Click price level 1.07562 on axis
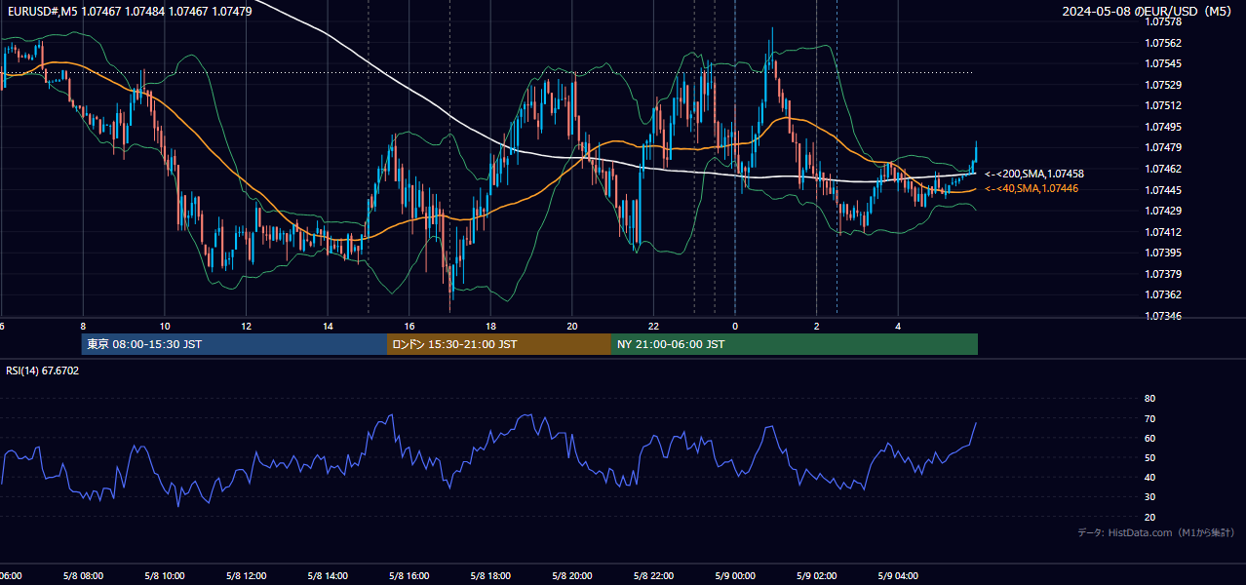The height and width of the screenshot is (585, 1246). pyautogui.click(x=1162, y=43)
